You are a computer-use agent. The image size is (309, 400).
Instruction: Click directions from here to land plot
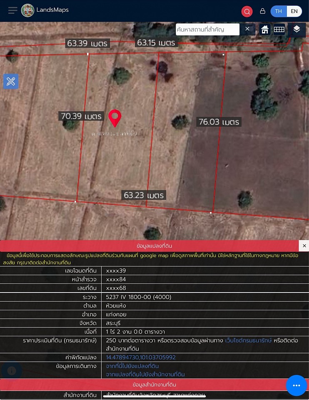132,366
